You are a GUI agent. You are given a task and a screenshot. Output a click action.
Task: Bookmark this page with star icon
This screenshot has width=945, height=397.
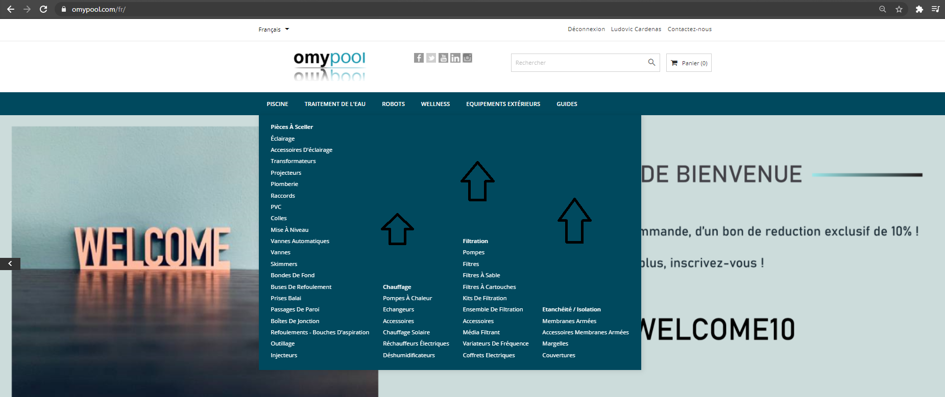(899, 9)
